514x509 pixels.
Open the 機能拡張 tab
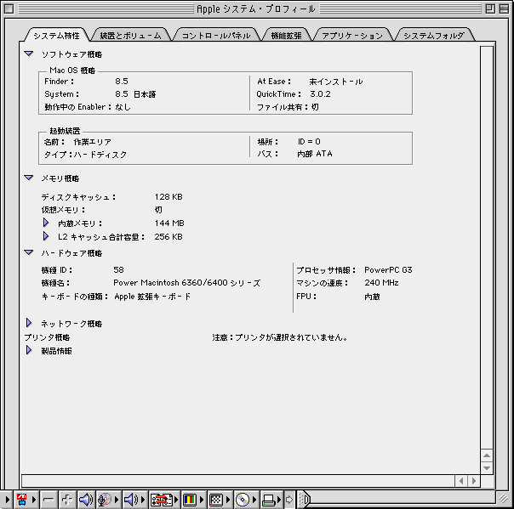pyautogui.click(x=286, y=36)
